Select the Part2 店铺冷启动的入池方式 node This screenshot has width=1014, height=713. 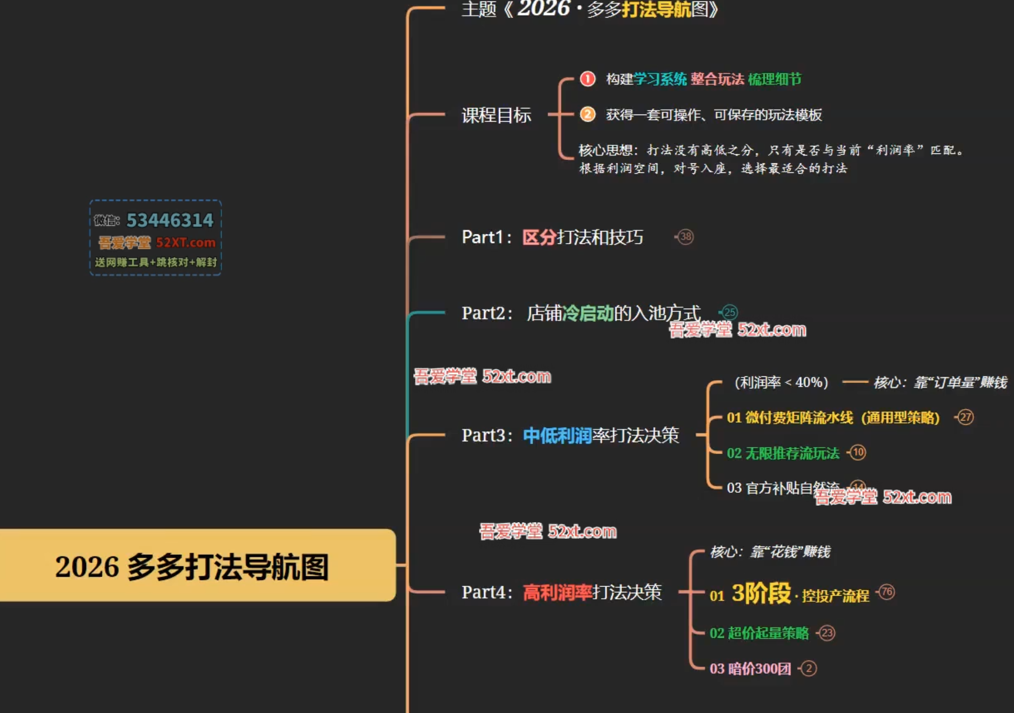coord(581,313)
